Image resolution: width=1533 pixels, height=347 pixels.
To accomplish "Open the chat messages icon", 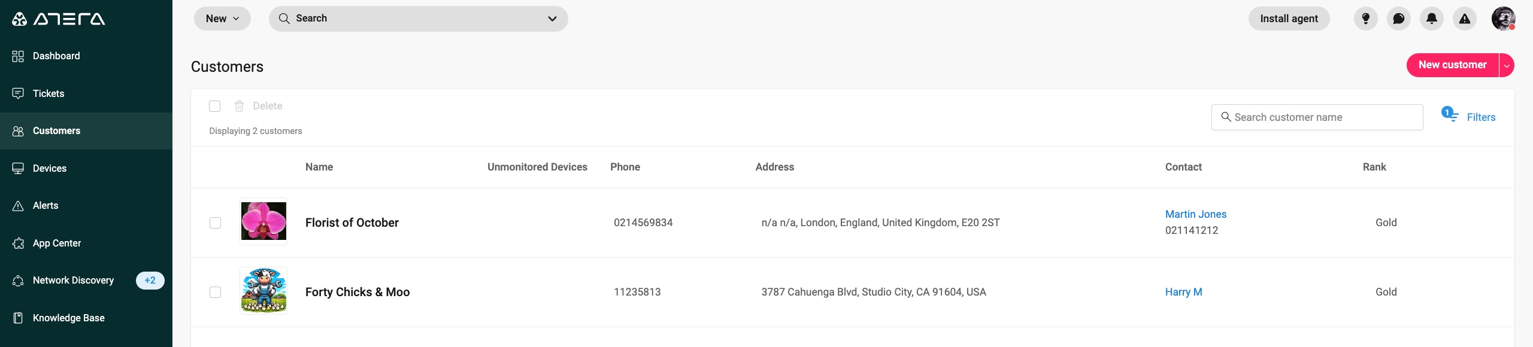I will pyautogui.click(x=1398, y=19).
